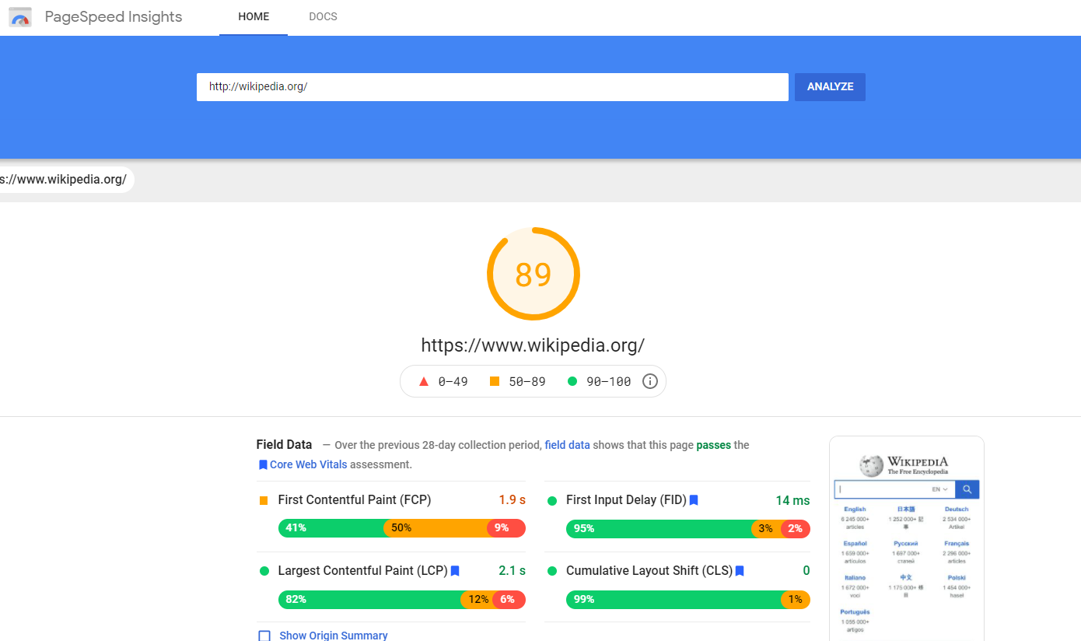Click the 1.9 s FCP value
1081x641 pixels.
pos(513,500)
